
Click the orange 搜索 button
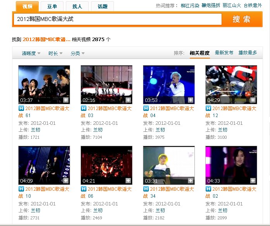(x=242, y=19)
